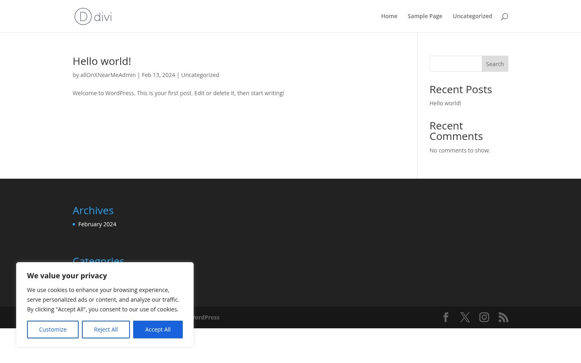Open the Instagram icon in the footer
Image resolution: width=581 pixels, height=363 pixels.
484,317
